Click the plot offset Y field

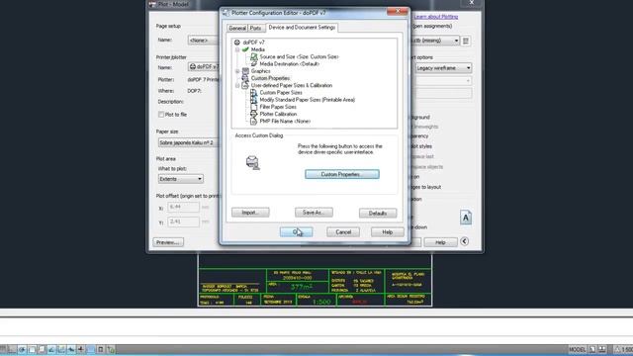[x=183, y=222]
